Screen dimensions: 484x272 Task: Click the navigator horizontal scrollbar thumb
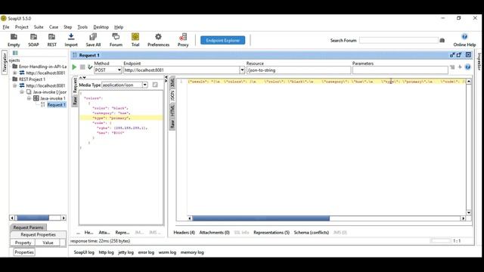[33, 218]
